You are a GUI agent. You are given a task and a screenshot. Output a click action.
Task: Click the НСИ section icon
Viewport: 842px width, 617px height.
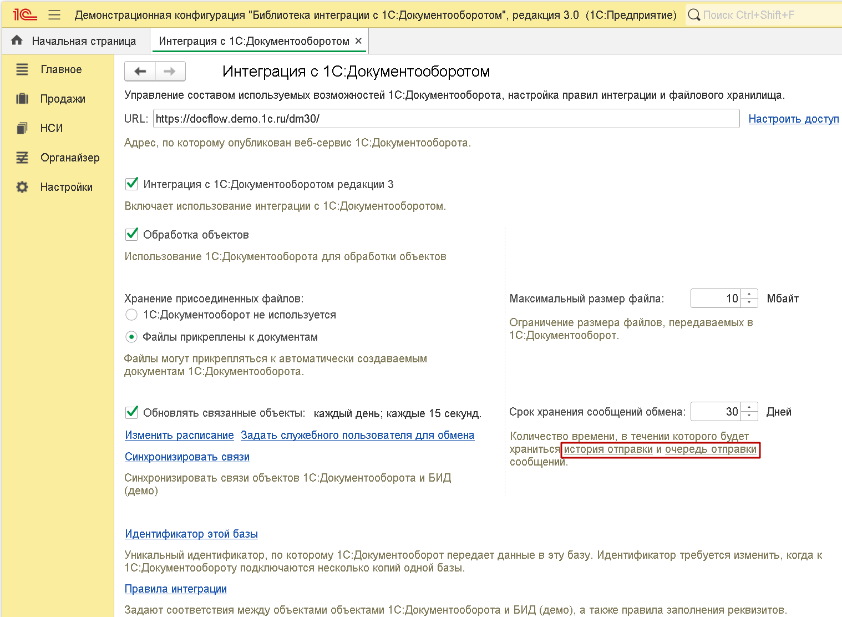(22, 128)
